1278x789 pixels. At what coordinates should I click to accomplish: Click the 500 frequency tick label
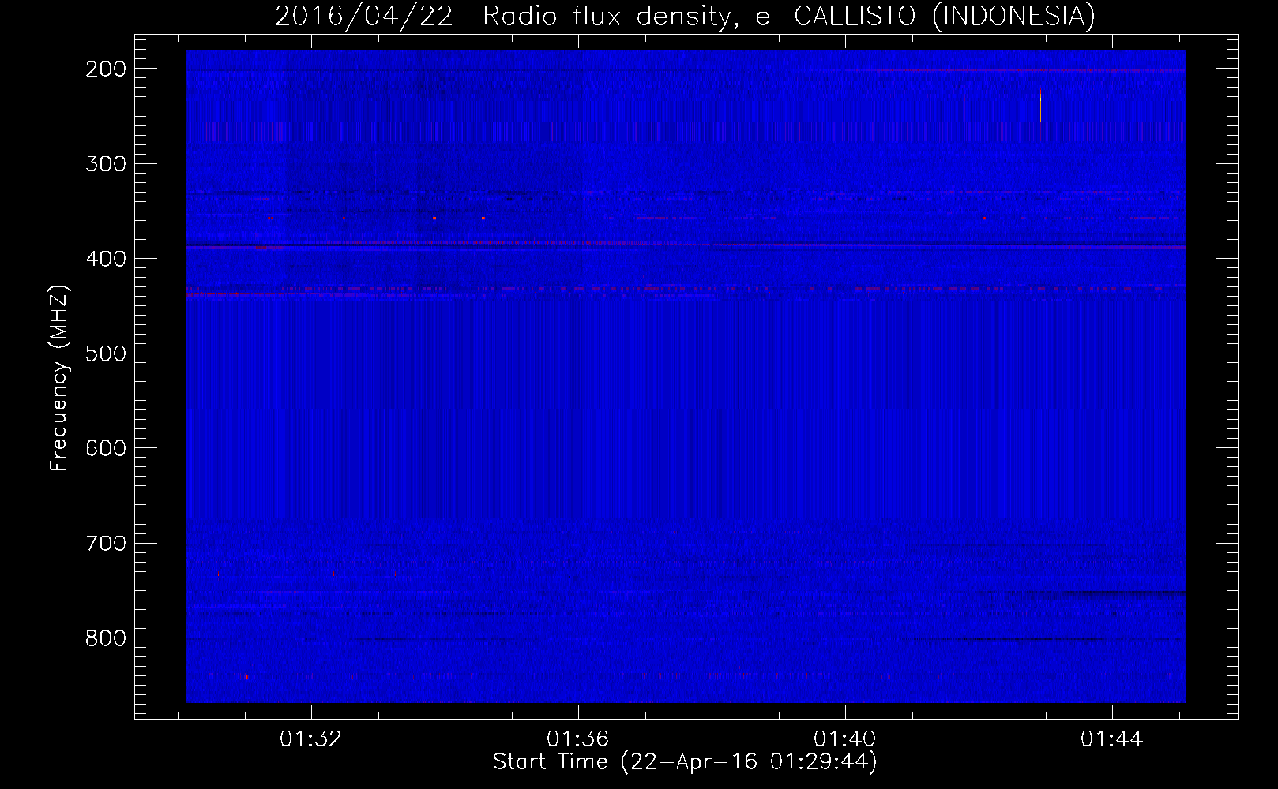tap(106, 353)
